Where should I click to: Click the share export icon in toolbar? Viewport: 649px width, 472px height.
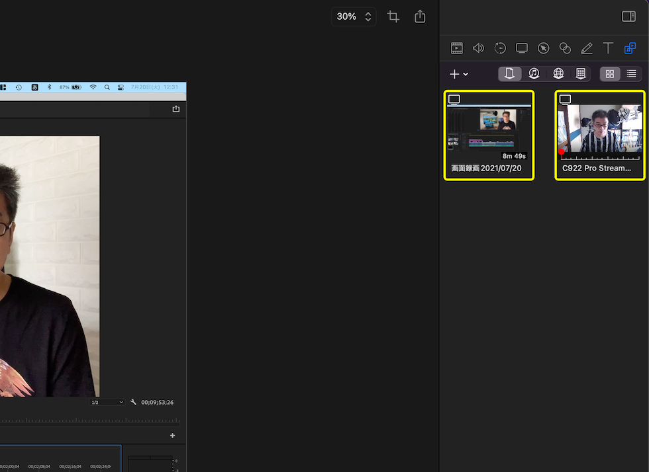click(x=420, y=17)
